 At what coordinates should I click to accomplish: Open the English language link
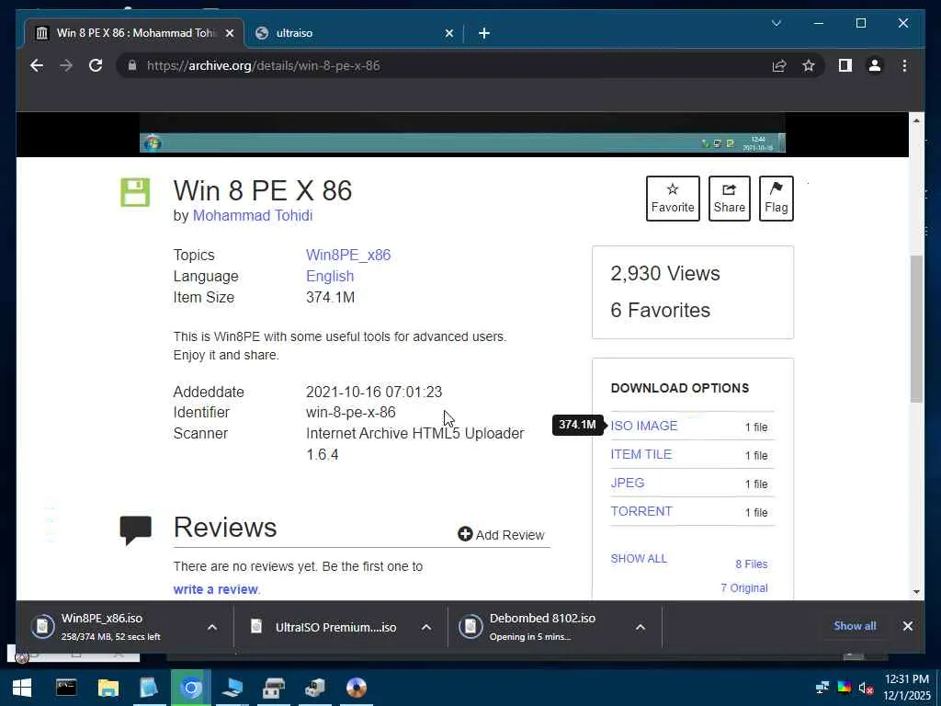pos(330,276)
